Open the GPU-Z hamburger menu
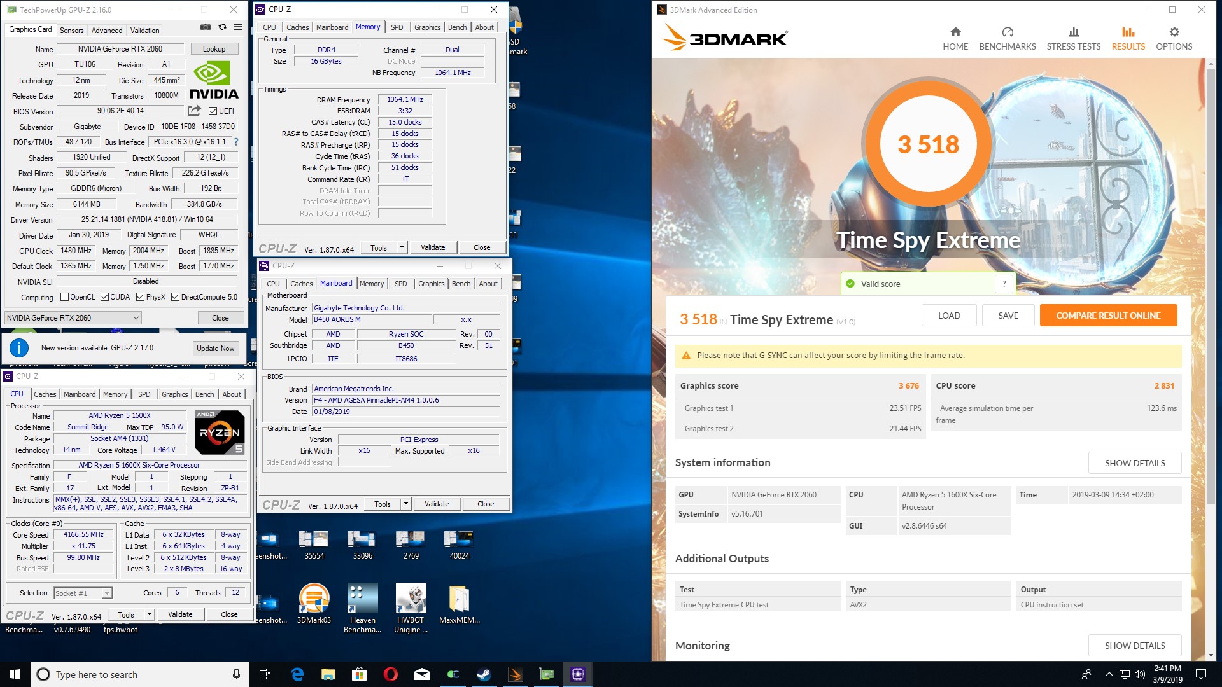1222x687 pixels. point(238,27)
